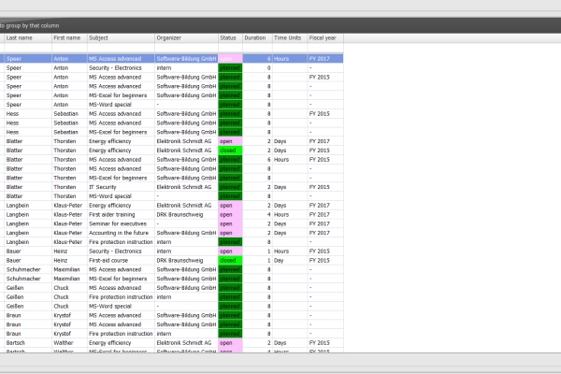The width and height of the screenshot is (561, 374).
Task: Sort by the Status column header
Action: (229, 38)
